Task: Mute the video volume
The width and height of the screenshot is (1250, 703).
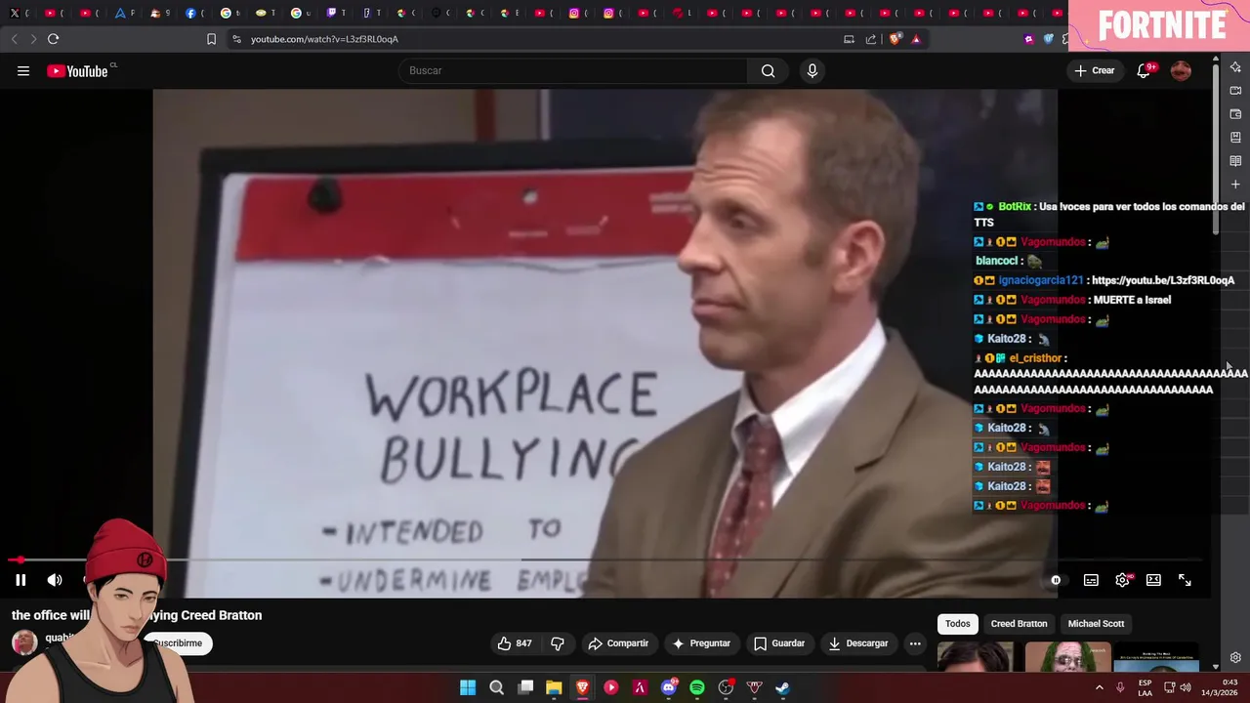Action: (55, 580)
